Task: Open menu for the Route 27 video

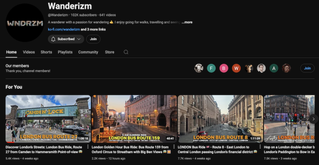Action: [x=88, y=147]
